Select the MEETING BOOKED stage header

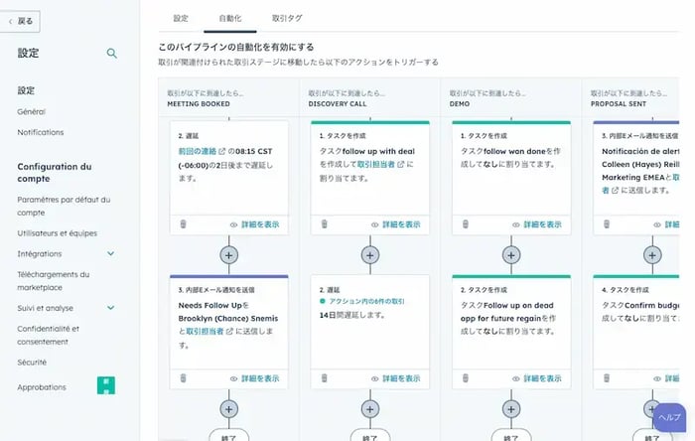199,103
